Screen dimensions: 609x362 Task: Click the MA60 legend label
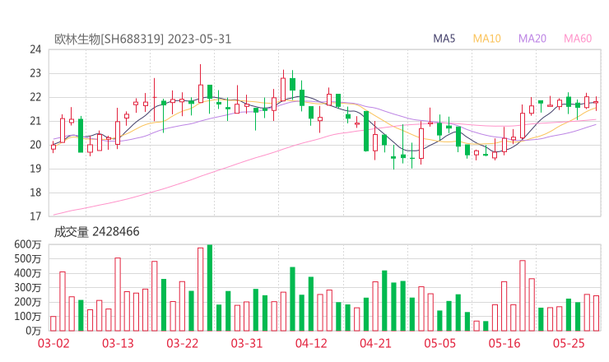[x=578, y=39]
